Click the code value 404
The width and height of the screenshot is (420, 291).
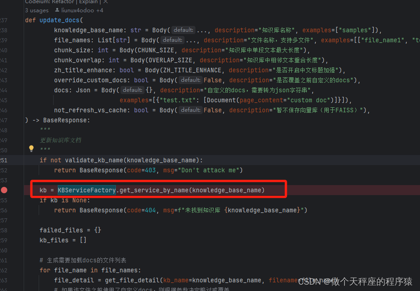pos(150,211)
